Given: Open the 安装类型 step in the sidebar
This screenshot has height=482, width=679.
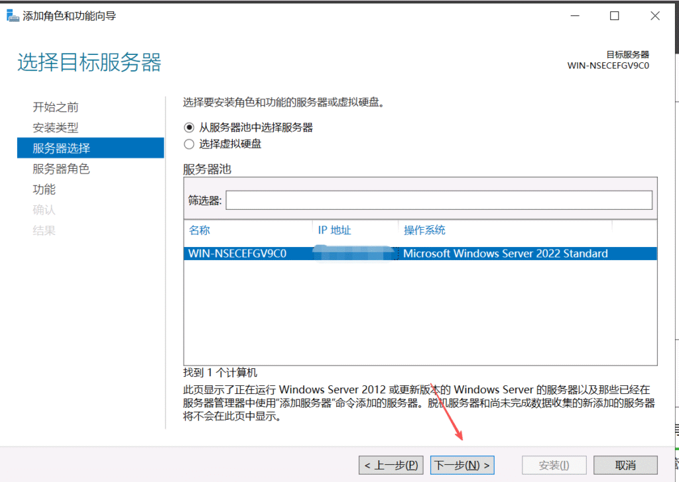Looking at the screenshot, I should click(56, 128).
